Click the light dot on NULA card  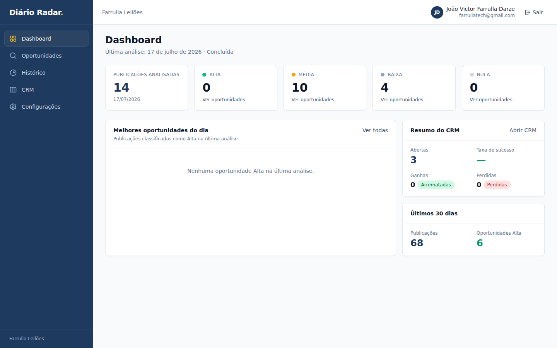coord(472,75)
